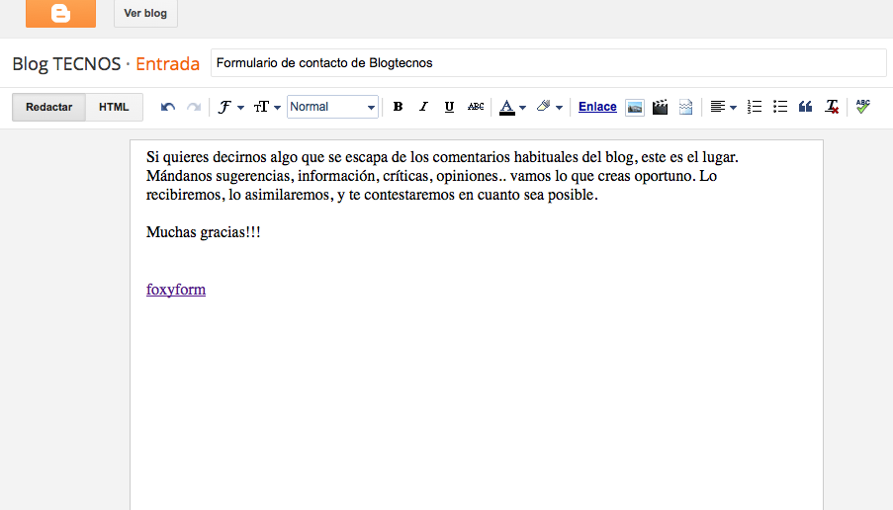Click the first paragraph starting 'Si quieres decirnos'

(x=442, y=176)
